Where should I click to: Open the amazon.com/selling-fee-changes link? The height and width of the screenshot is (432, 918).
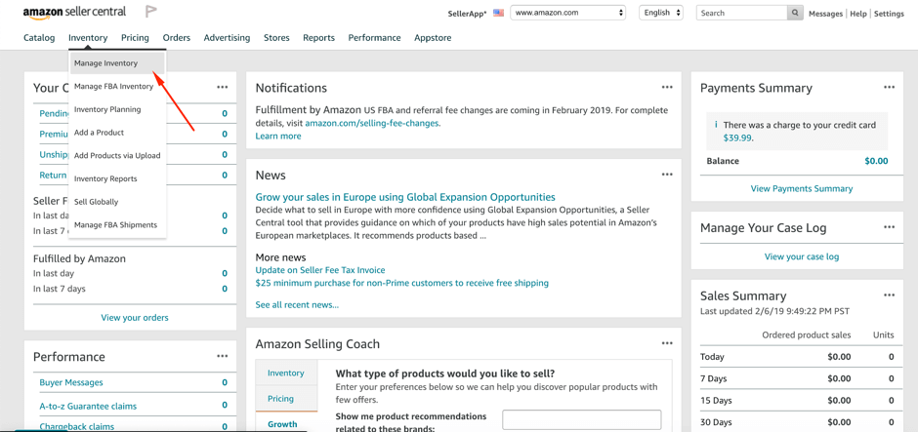pyautogui.click(x=372, y=123)
